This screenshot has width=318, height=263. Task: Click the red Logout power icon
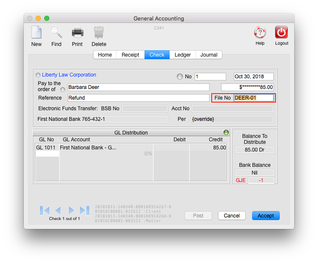281,33
